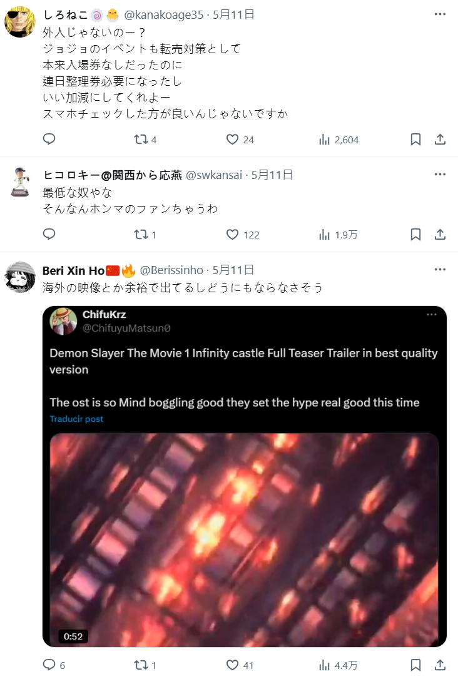Retweet the kanakoage35 post with 4 retweets
The image size is (458, 679).
coord(145,140)
